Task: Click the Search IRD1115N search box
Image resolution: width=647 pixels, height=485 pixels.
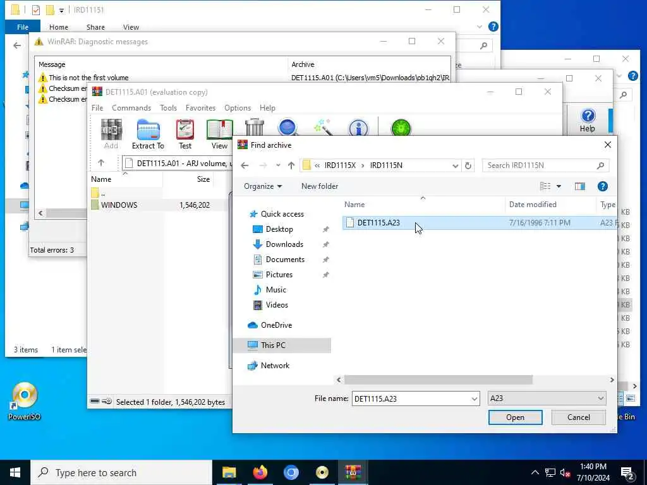Action: click(545, 165)
